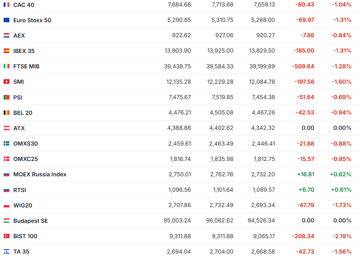
Task: Click the Sweden flag beside OMXS30
Action: click(x=6, y=144)
